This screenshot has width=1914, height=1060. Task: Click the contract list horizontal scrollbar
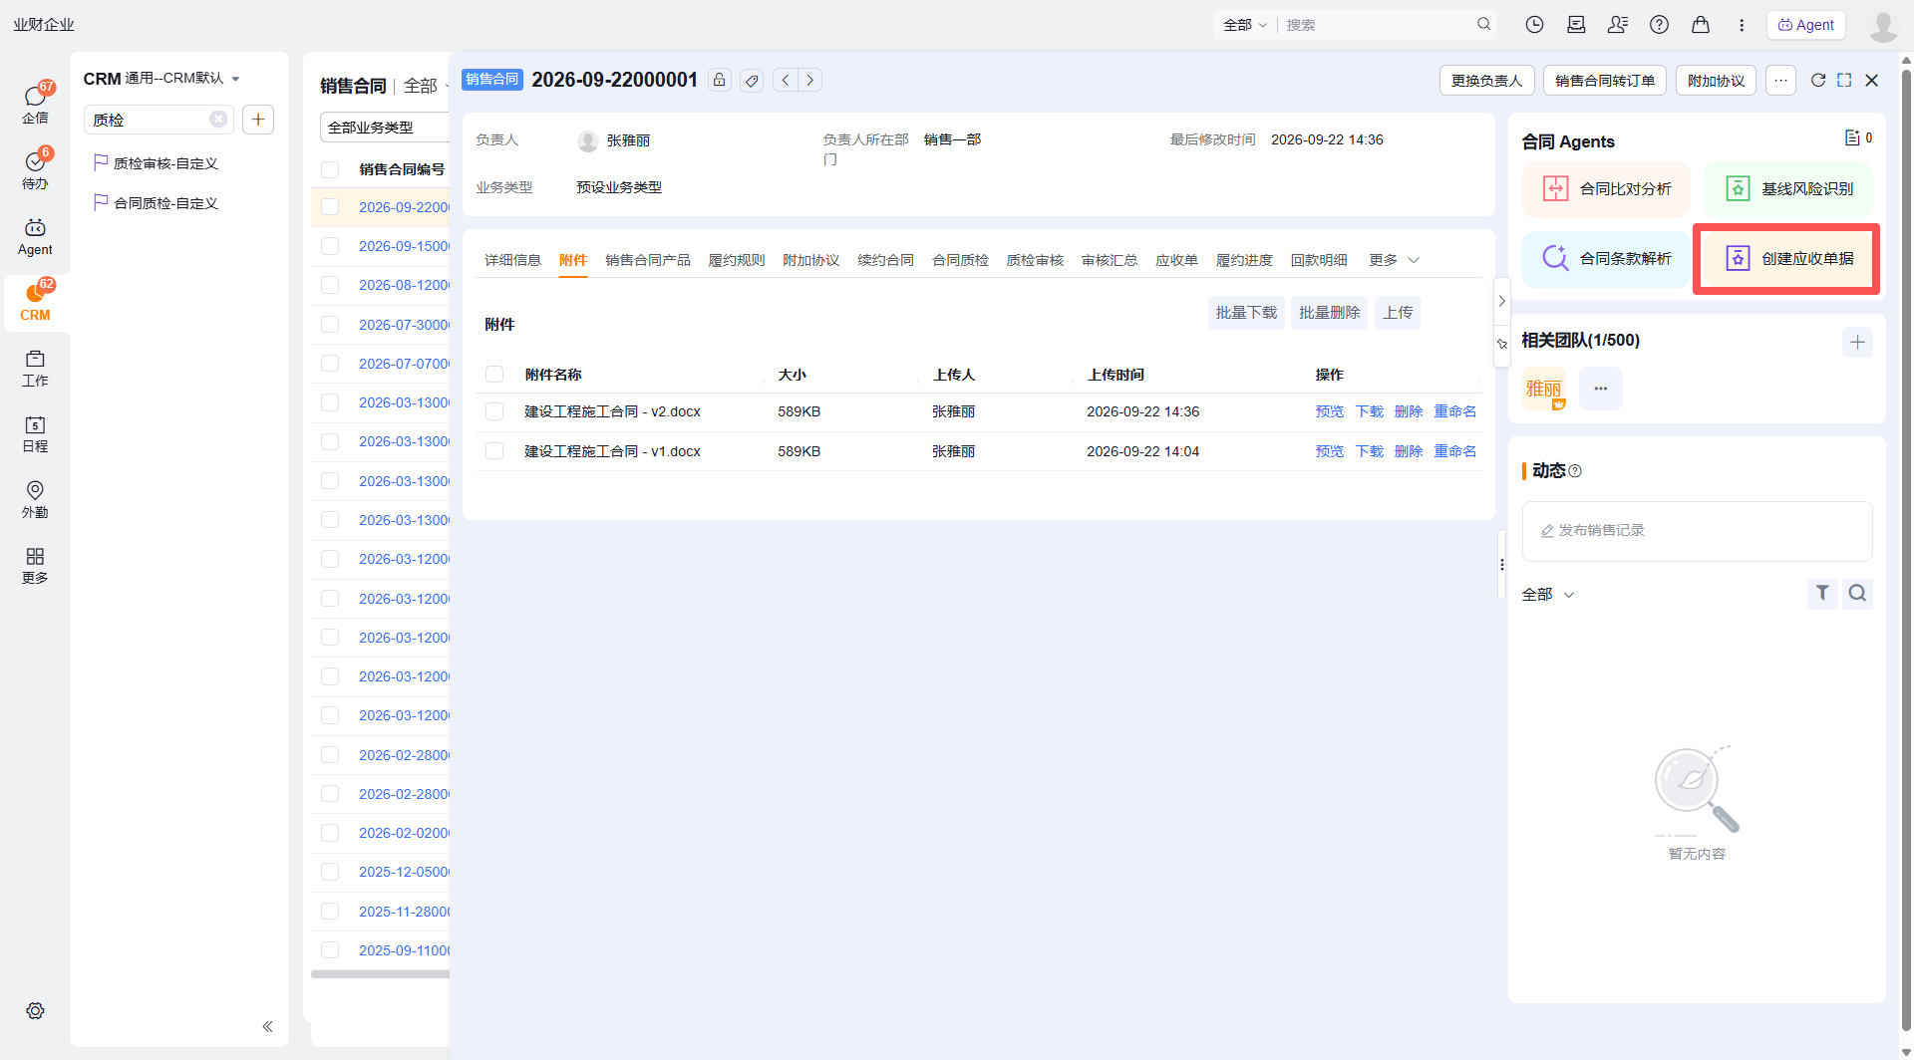(380, 974)
